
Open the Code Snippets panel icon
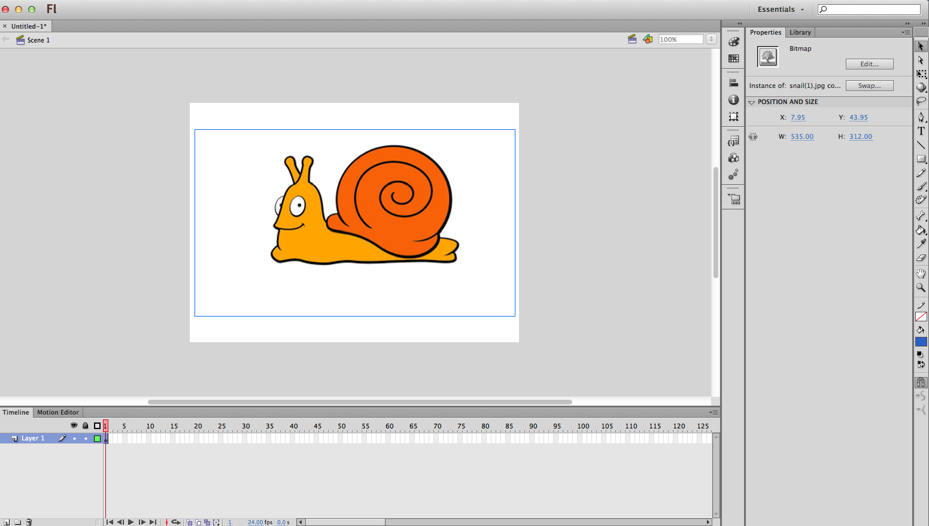click(733, 139)
